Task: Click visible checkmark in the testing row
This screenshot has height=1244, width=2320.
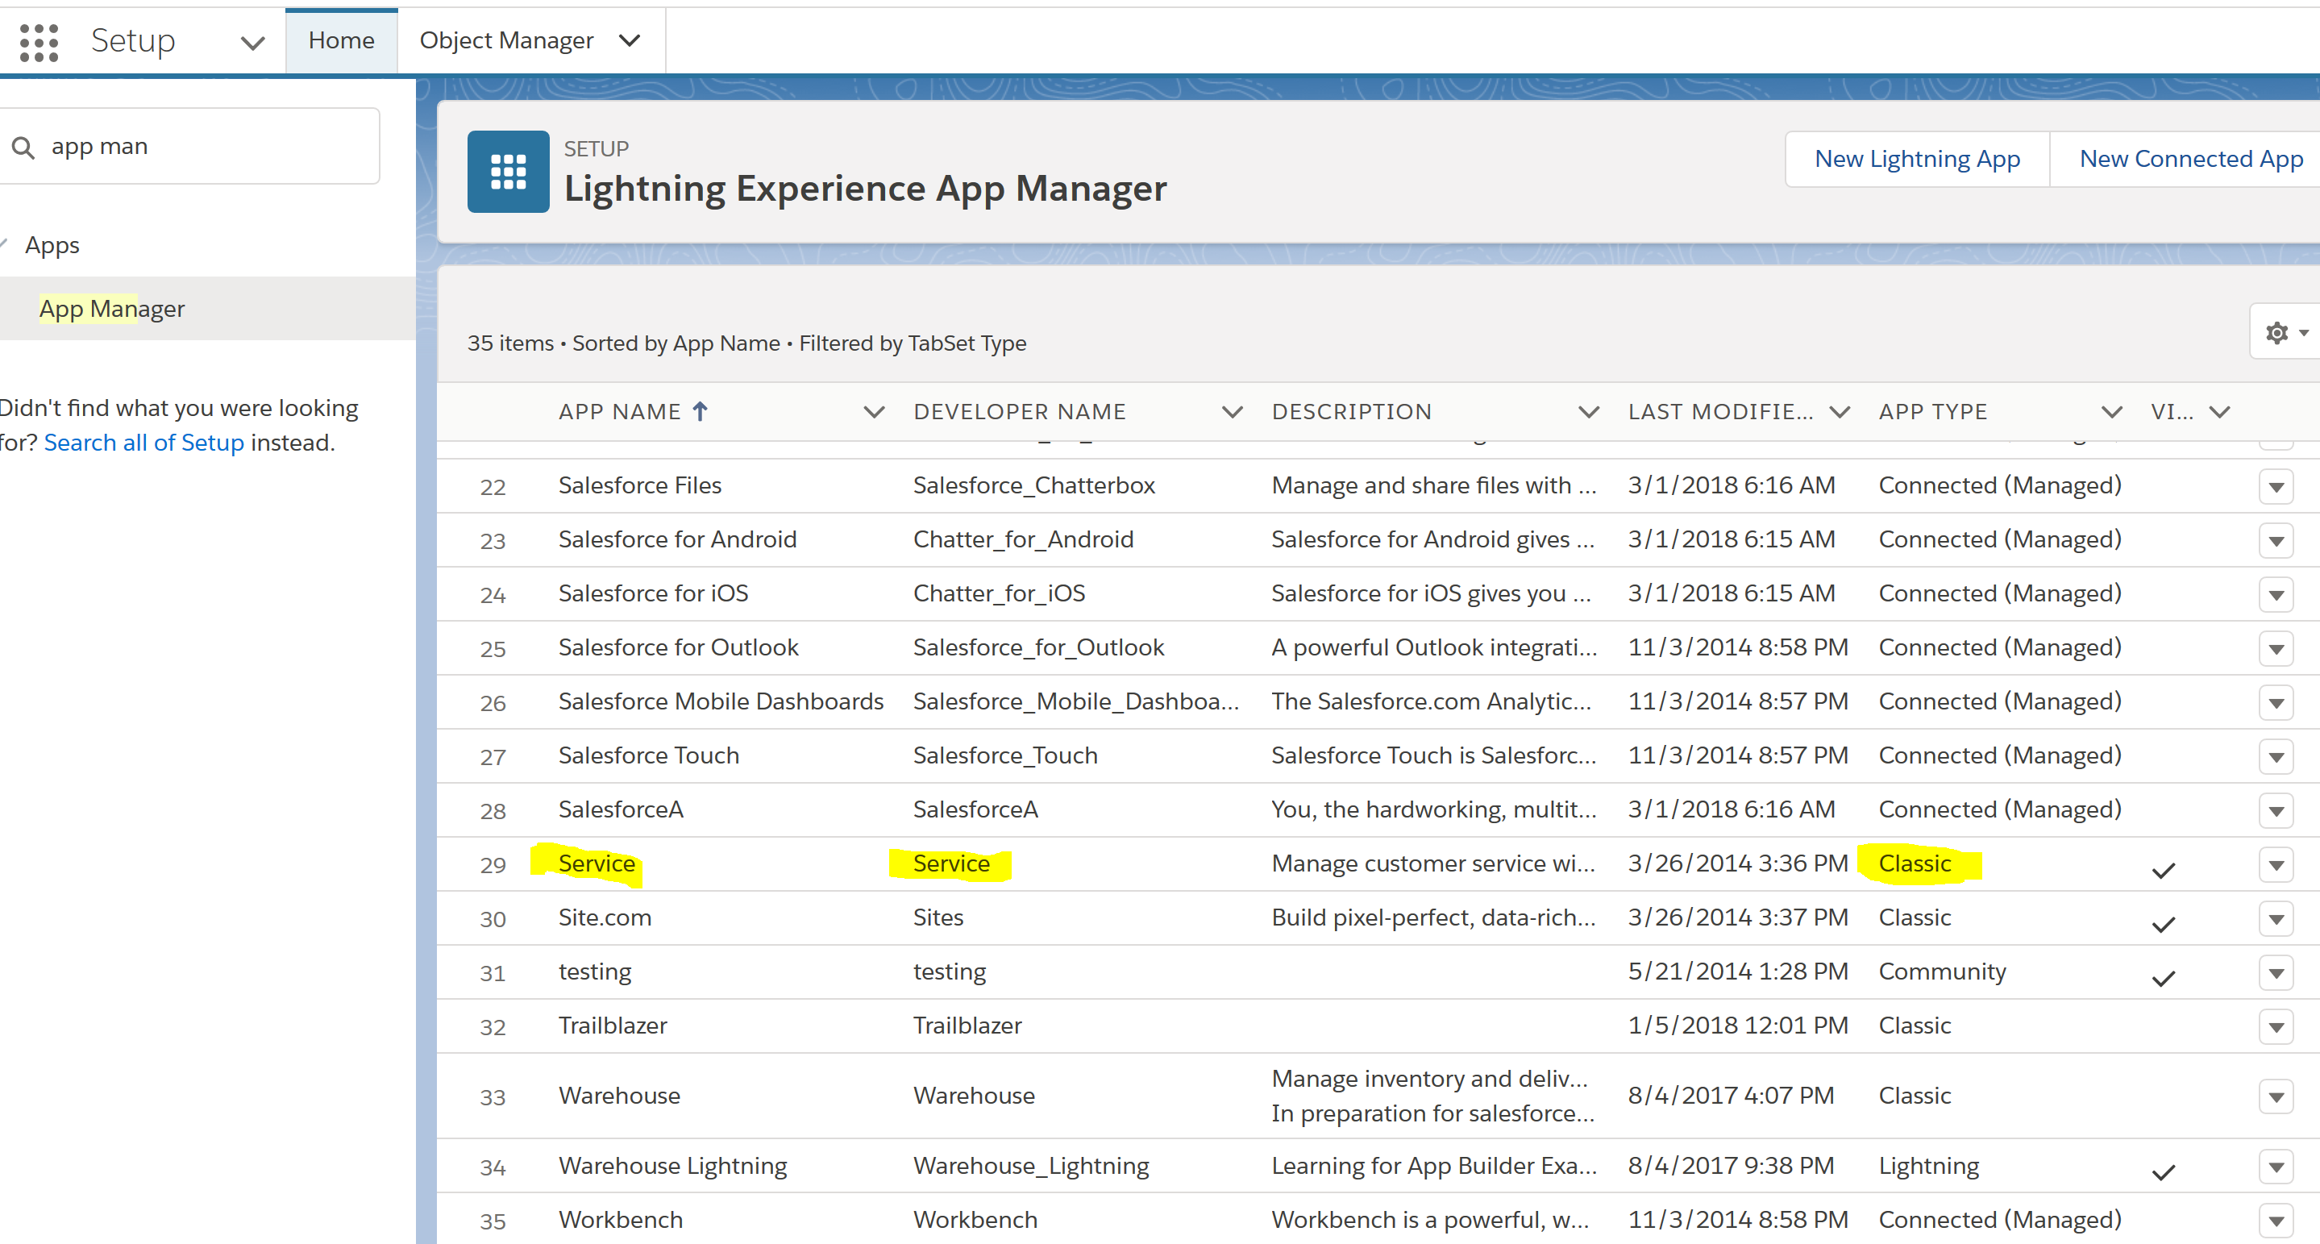Action: pos(2164,978)
